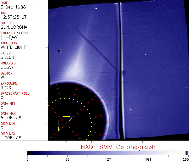The width and height of the screenshot is (189, 161).
Task: Click the yellow triangular outline on the disk
Action: 66,123
